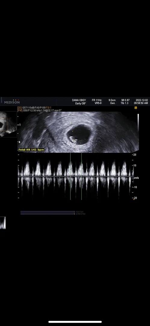Screen dimensions: 150x326
Task: Click the Medison logo
Action: [x=12, y=101]
